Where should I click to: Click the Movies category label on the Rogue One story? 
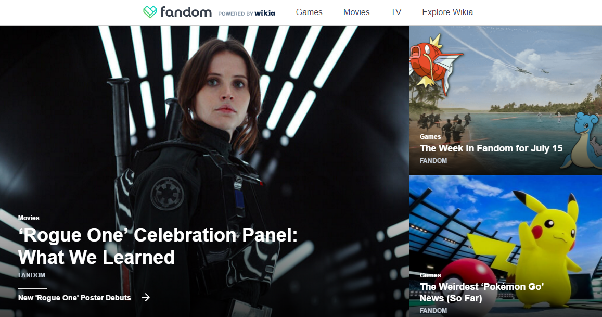(x=29, y=218)
